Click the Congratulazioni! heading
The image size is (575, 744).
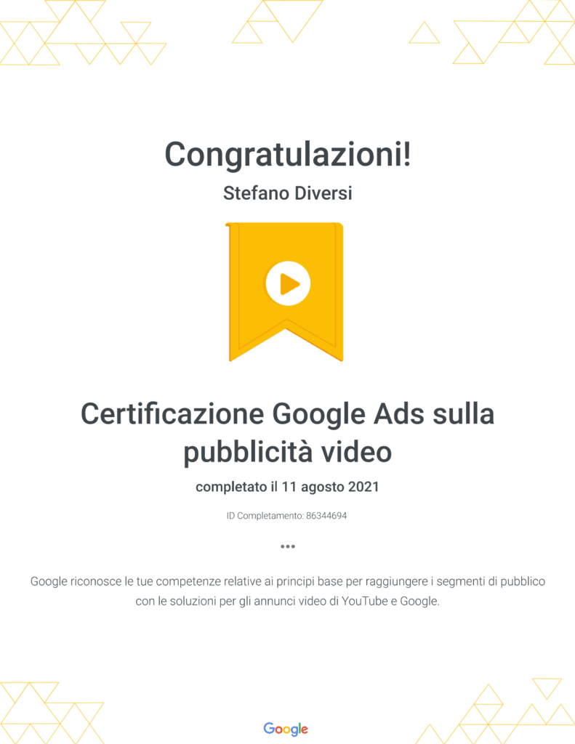(287, 155)
